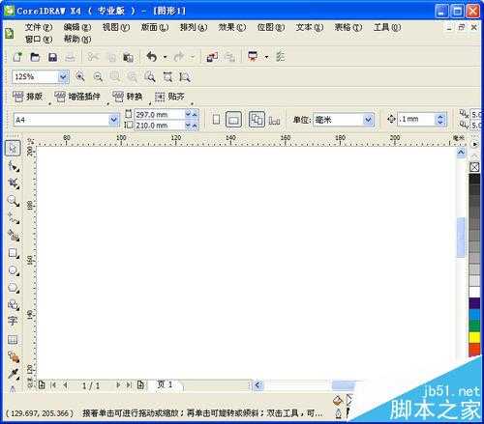This screenshot has width=484, height=424.
Task: Open the 文件 menu
Action: pos(39,28)
